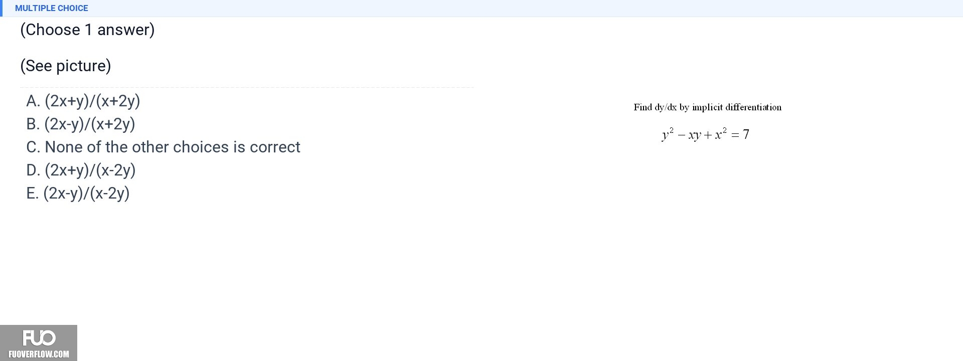Viewport: 963px width, 361px height.
Task: Click the '(See picture)' question text
Action: pyautogui.click(x=66, y=66)
